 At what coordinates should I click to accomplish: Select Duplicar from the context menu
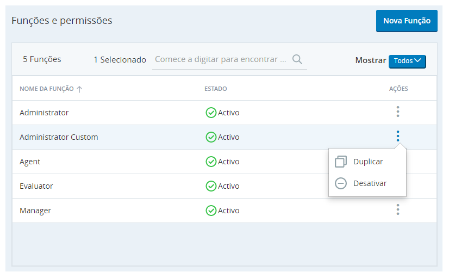(x=367, y=162)
